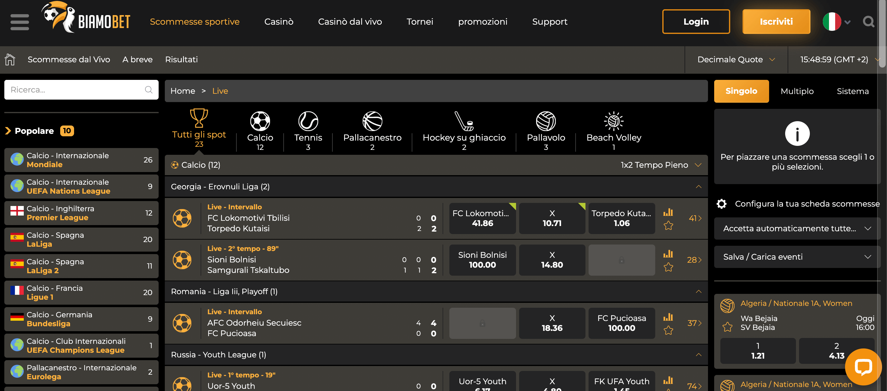Open the Casinò dal vivo menu item

click(350, 21)
